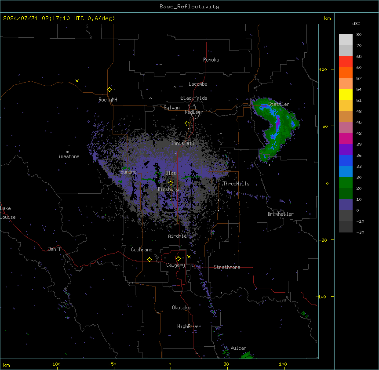Screen dimensions: 379x370
Task: Click the white caret marker below Ponoka's west side
Action: coord(160,65)
